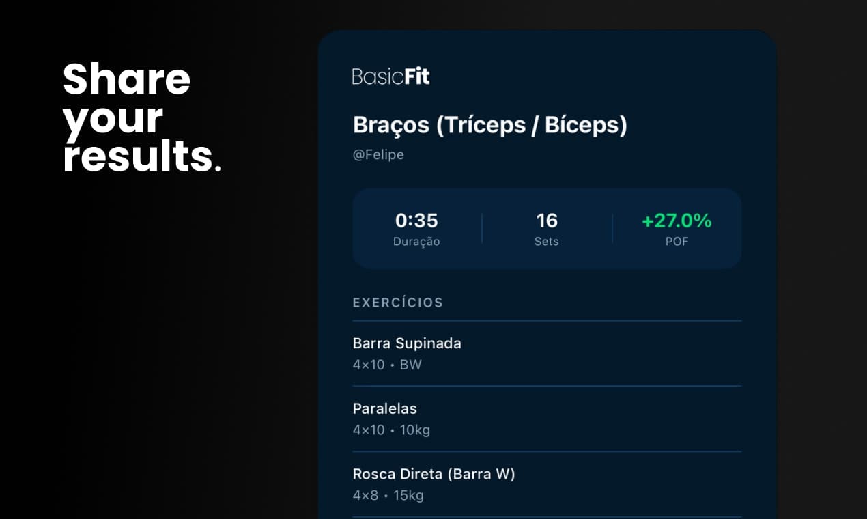Click the +27.0% POF indicator
Screen dimensions: 867x519
point(677,220)
